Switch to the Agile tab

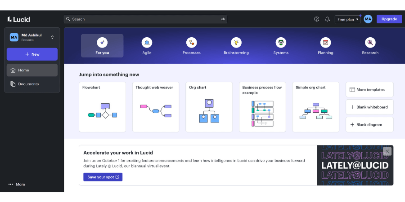pos(147,46)
